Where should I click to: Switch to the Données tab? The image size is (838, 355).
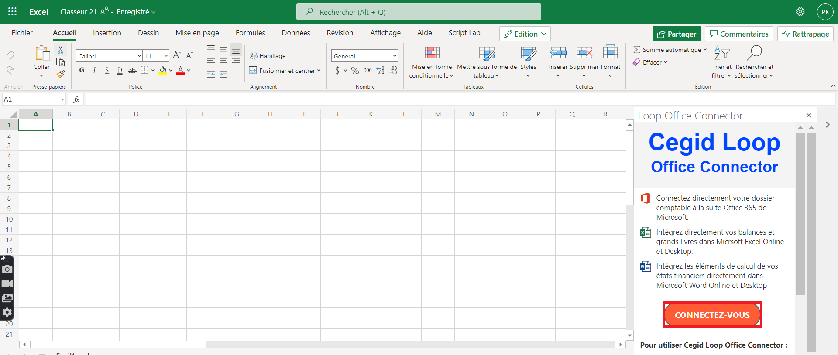point(296,33)
